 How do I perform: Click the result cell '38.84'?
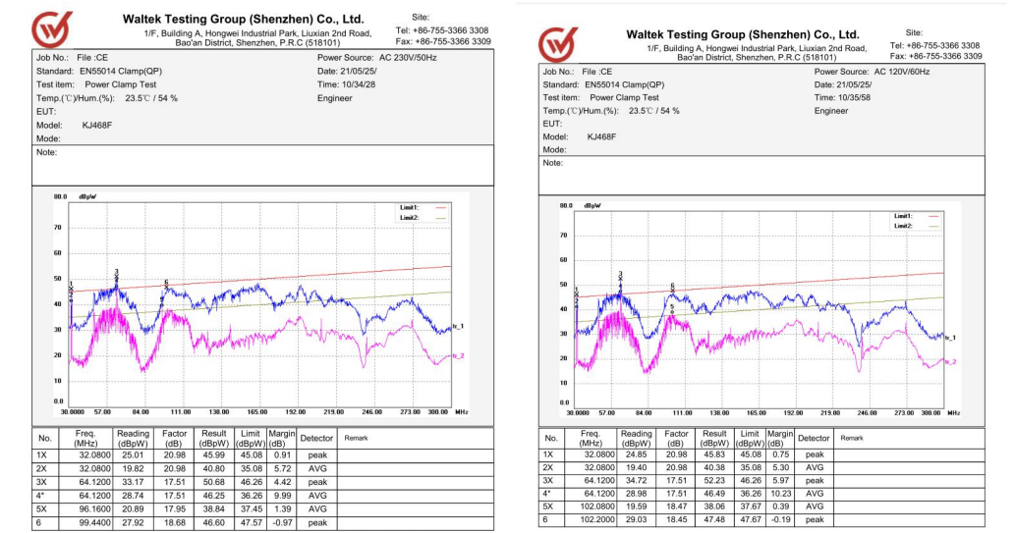pyautogui.click(x=213, y=509)
